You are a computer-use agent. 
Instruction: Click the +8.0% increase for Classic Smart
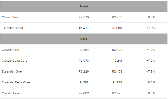coord(151,17)
